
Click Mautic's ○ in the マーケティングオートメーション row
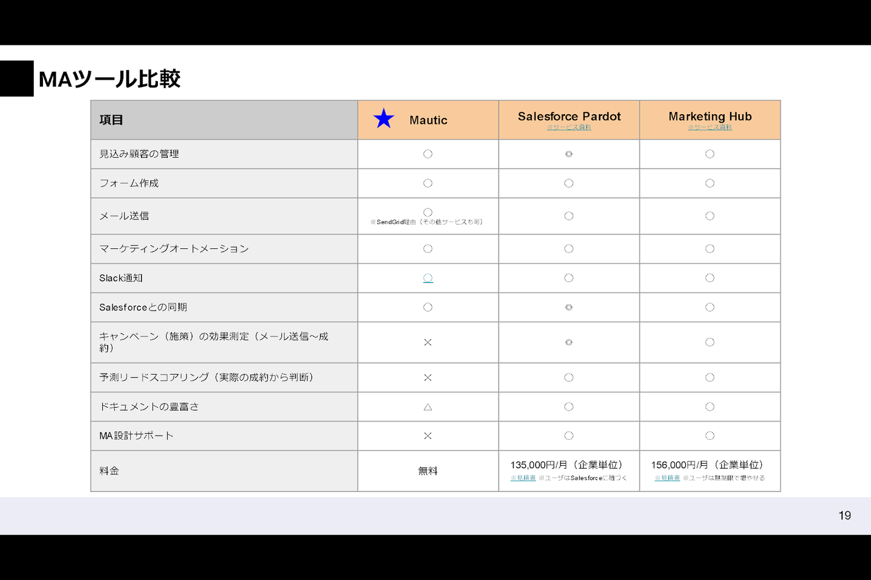point(428,248)
